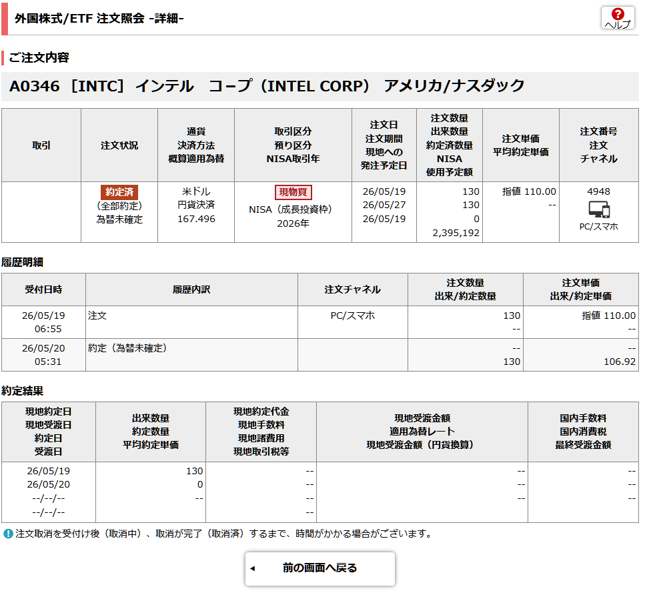Screen dimensions: 649x597
Task: Click history row 約定（為替未確定）entry
Action: point(127,348)
